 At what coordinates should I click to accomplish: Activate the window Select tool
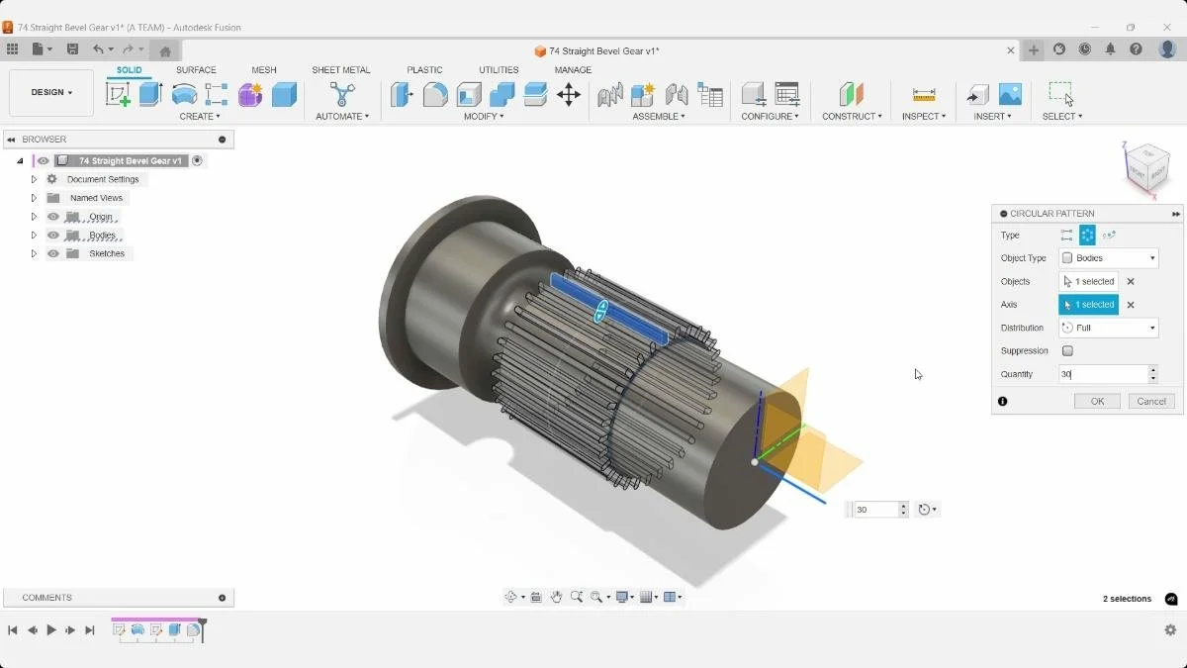pyautogui.click(x=1061, y=94)
